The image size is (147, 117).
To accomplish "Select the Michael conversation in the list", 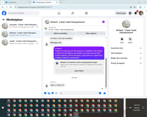I will pyautogui.click(x=21, y=34).
